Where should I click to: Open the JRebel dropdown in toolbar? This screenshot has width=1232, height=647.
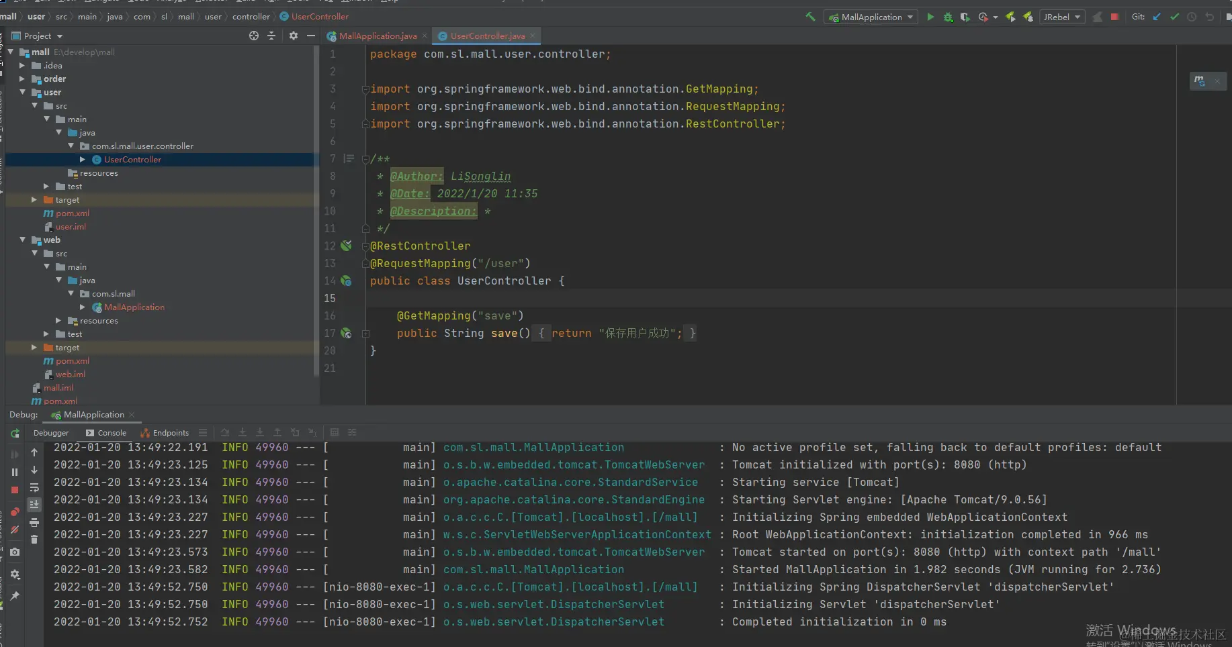(1062, 17)
